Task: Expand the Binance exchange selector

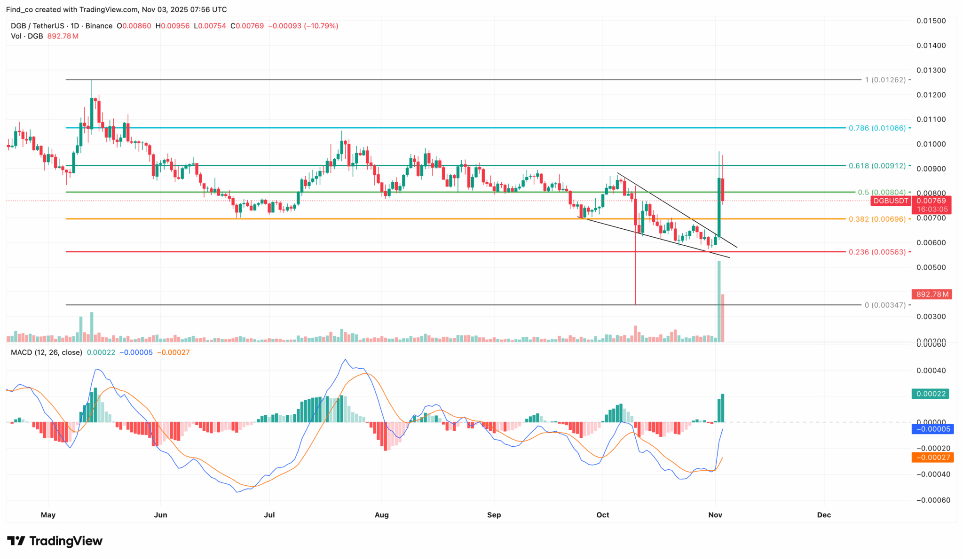Action: click(99, 26)
